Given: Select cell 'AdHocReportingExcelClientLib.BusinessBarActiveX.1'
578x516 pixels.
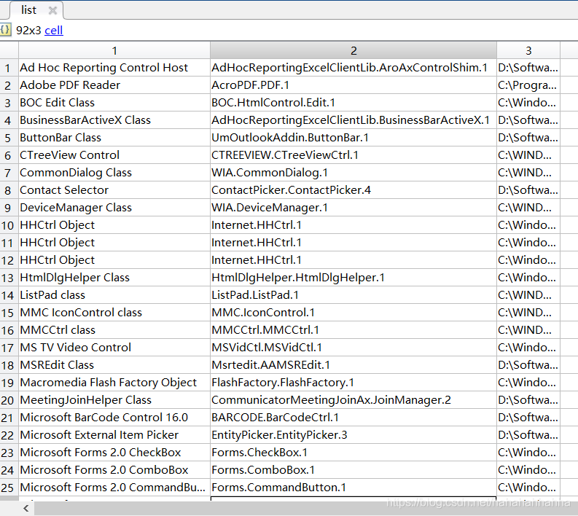Looking at the screenshot, I should 354,120.
